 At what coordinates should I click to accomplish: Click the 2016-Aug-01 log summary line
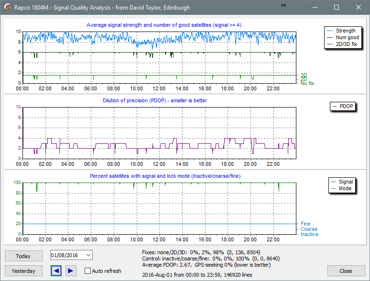(197, 275)
